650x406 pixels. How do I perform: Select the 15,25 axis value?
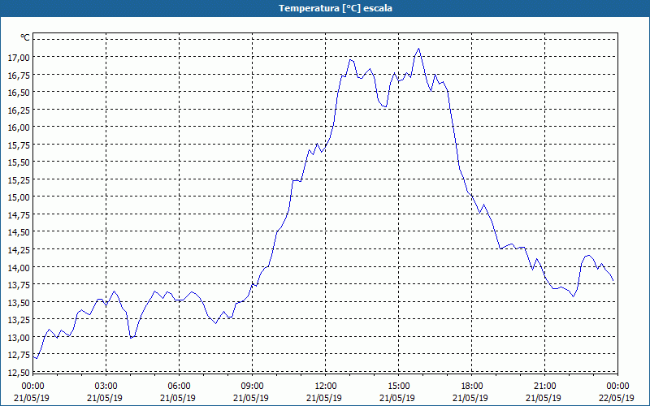(19, 179)
